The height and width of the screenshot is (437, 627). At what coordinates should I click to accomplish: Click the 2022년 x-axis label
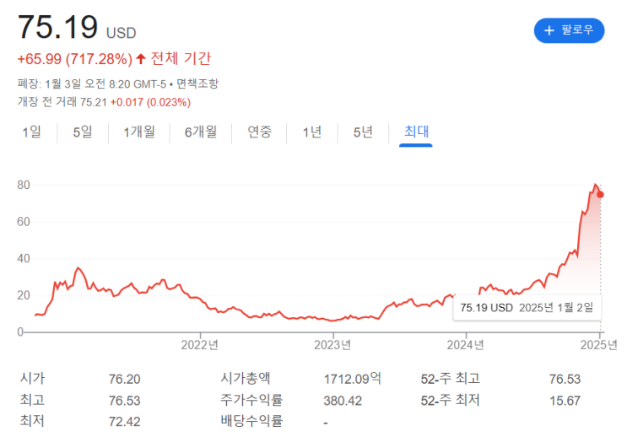200,344
